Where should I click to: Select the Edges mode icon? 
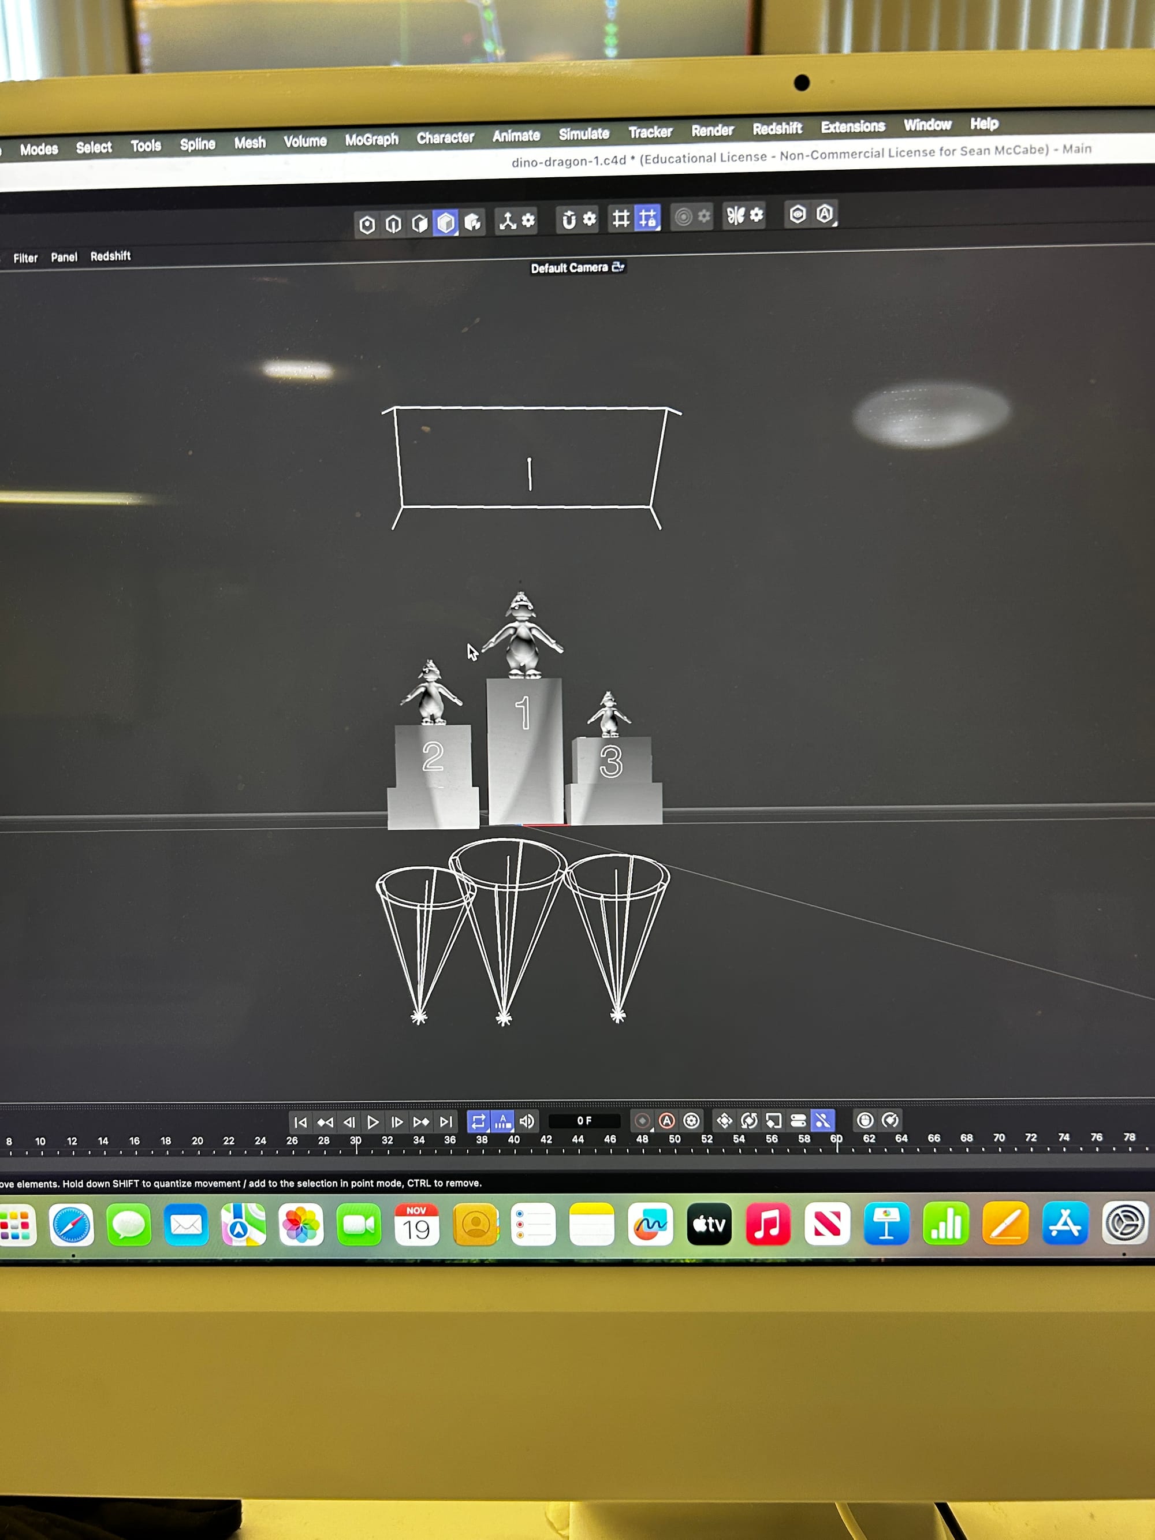393,223
